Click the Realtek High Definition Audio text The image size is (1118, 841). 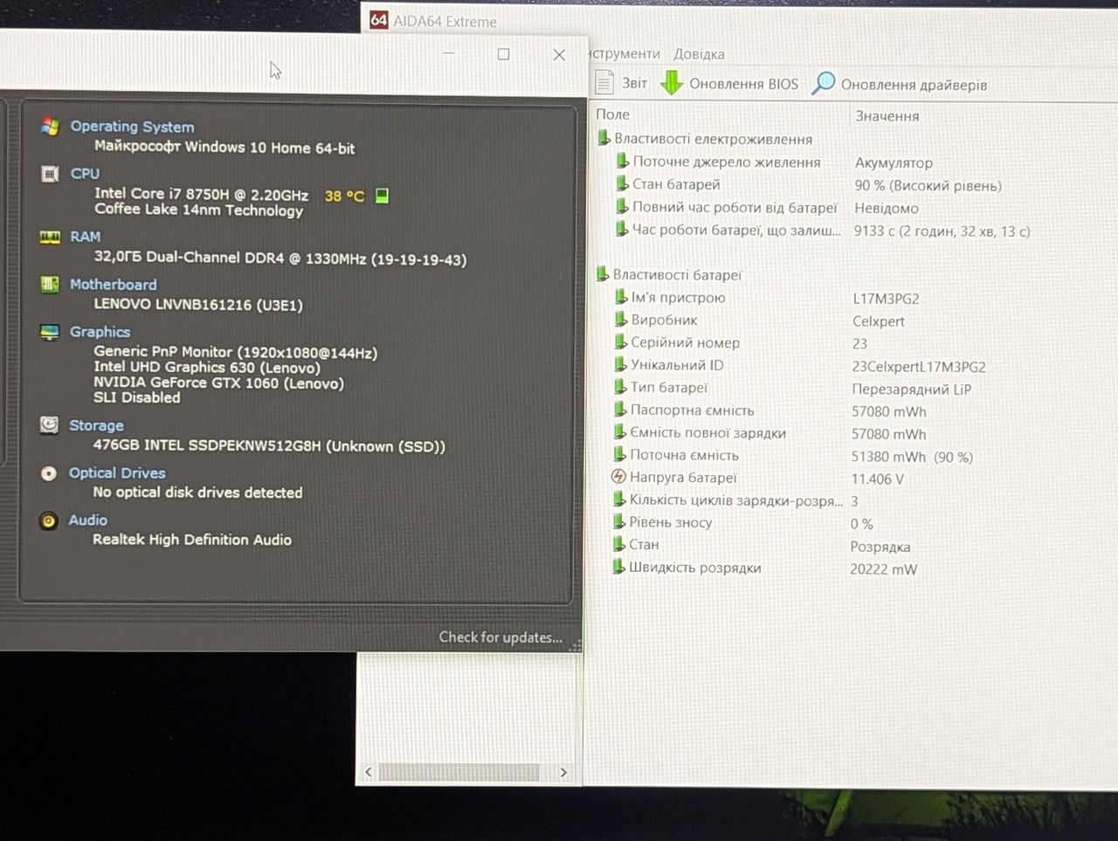[192, 540]
